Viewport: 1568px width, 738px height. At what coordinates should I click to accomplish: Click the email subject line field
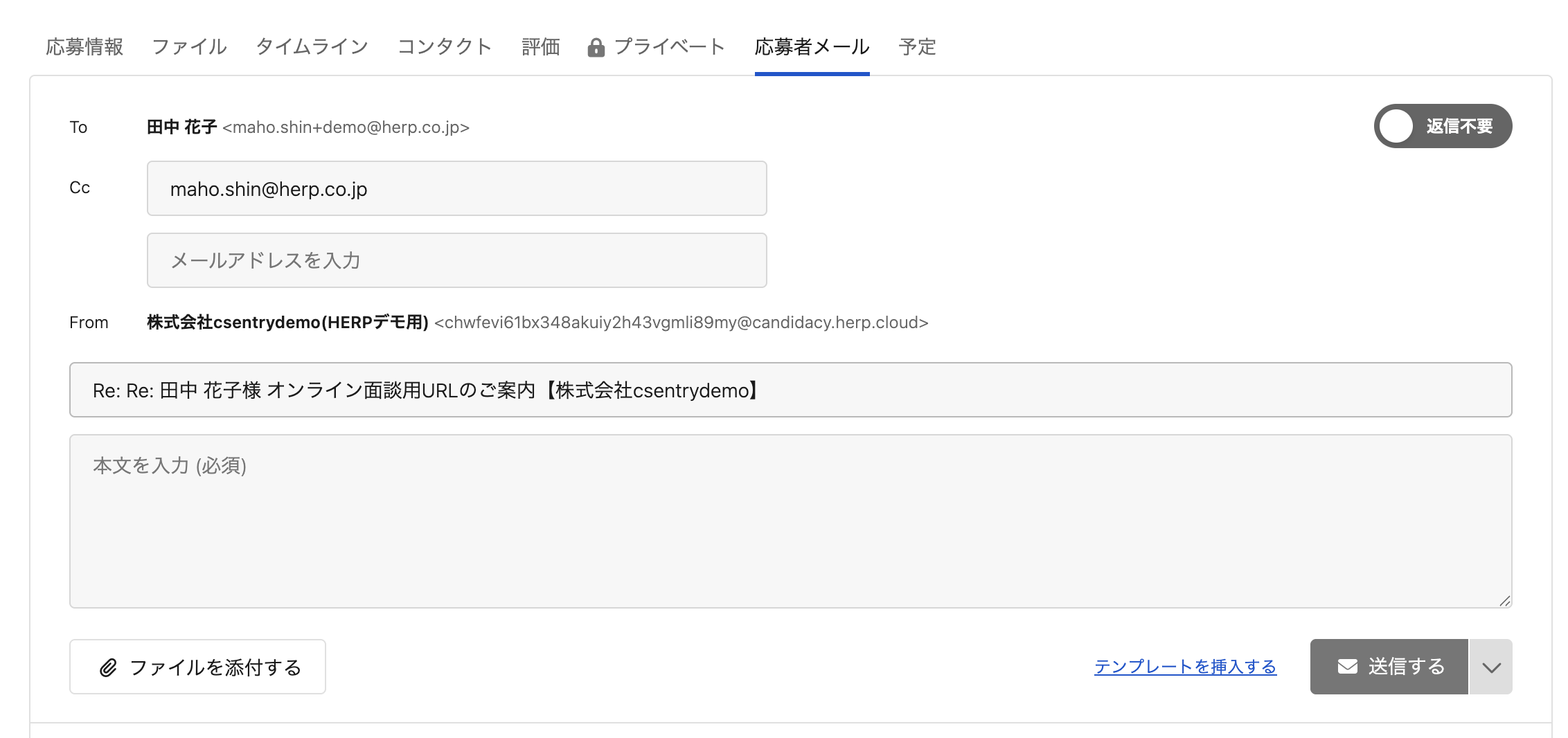click(x=790, y=390)
